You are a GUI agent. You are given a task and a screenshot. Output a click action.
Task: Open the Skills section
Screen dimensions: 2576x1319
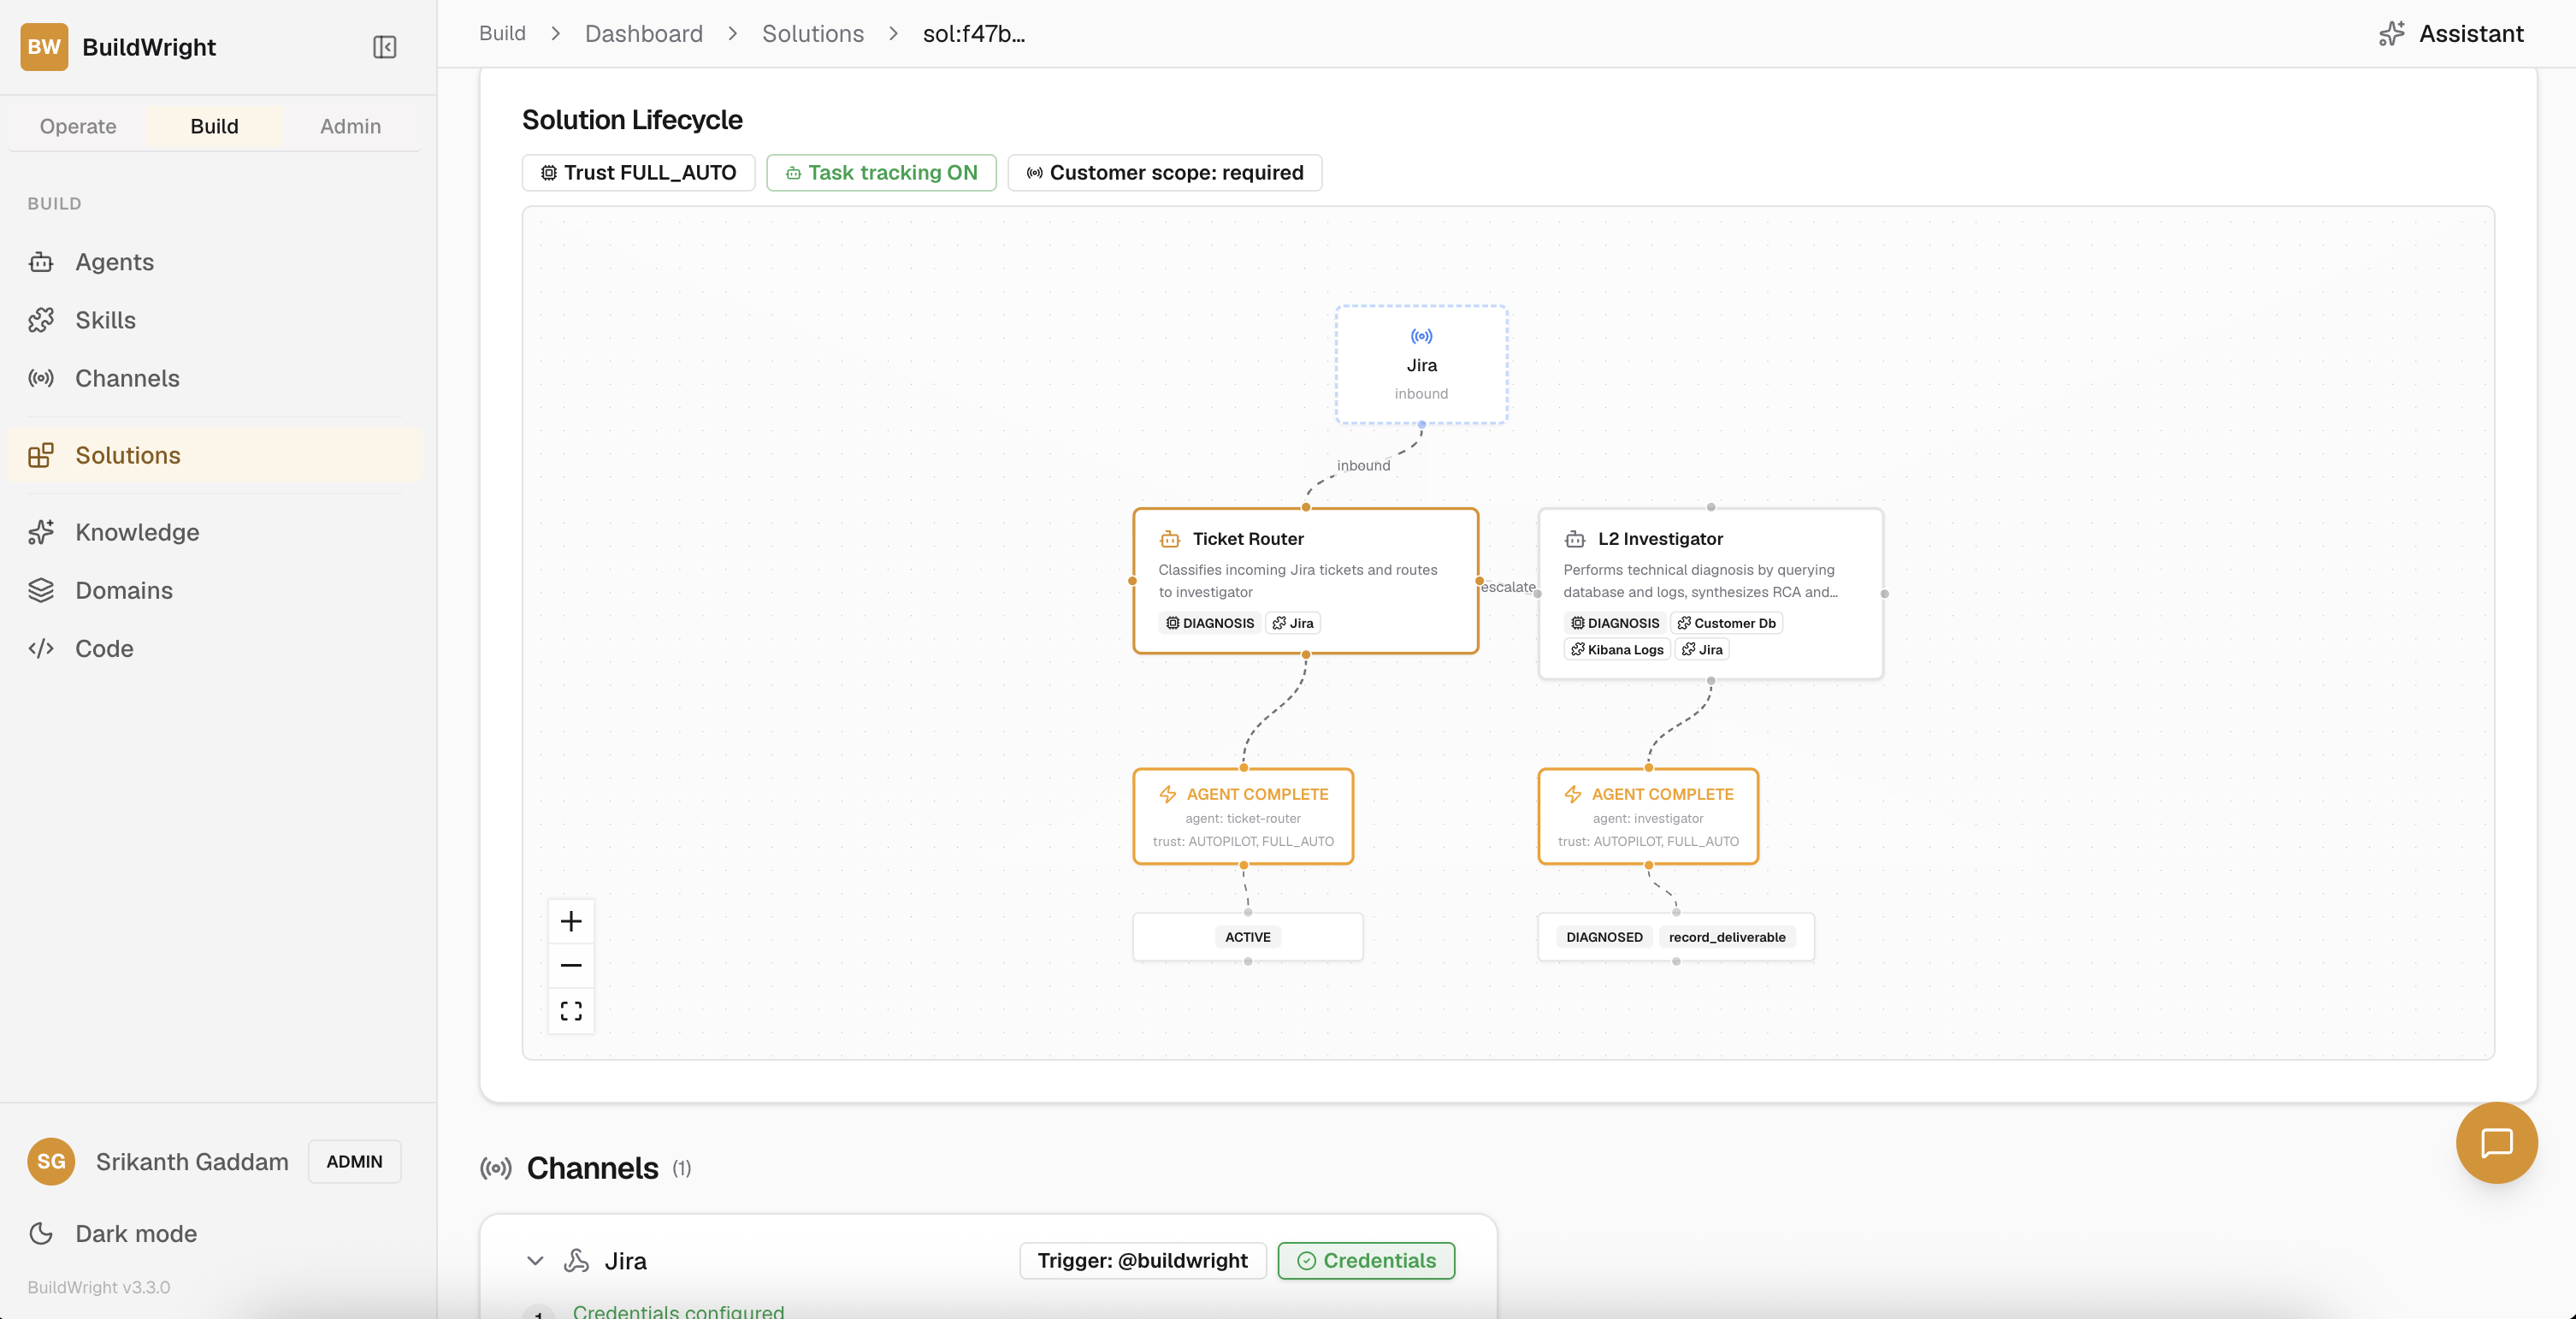tap(215, 320)
